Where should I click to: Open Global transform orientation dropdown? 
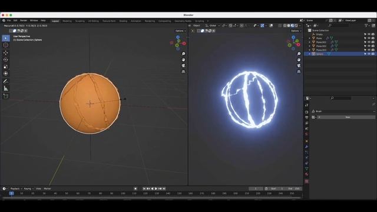(213, 25)
